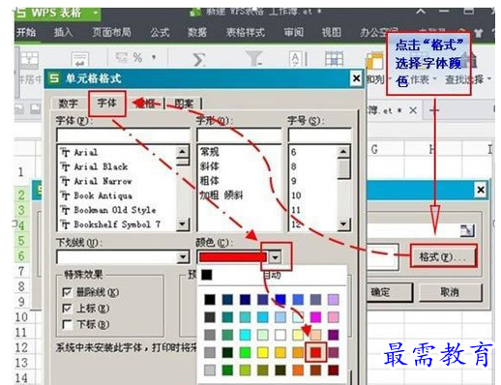Image resolution: width=501 pixels, height=385 pixels.
Task: Choose 斜体 font style
Action: 210,166
